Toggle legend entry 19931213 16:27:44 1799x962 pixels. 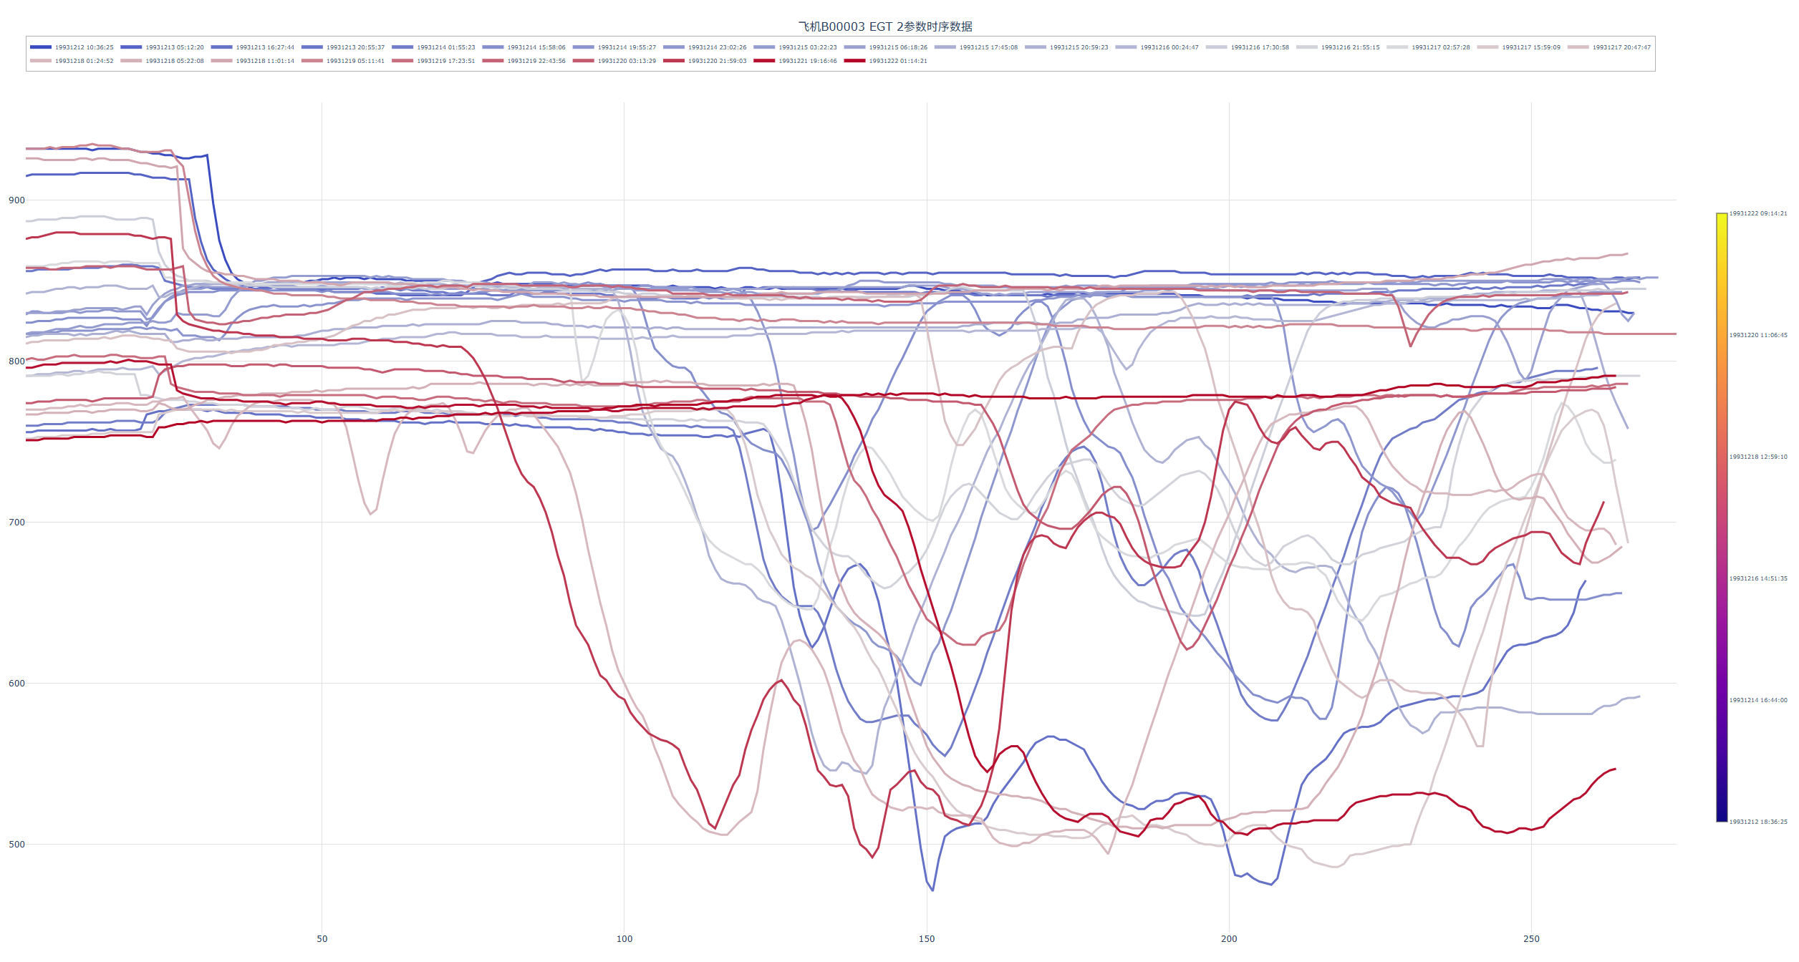[264, 47]
